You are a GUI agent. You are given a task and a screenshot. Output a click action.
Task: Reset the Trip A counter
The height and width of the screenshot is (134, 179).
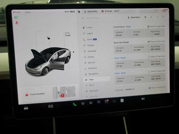pyautogui.click(x=123, y=58)
